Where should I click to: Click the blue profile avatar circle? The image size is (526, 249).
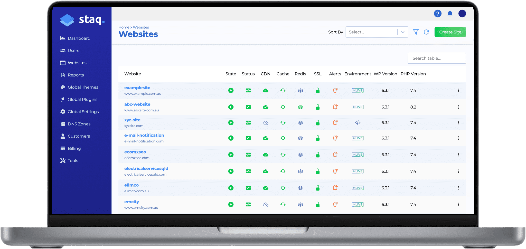pos(462,14)
